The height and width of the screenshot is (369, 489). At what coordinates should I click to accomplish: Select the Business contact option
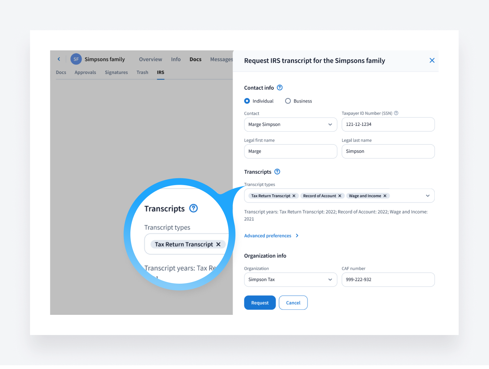pyautogui.click(x=288, y=101)
